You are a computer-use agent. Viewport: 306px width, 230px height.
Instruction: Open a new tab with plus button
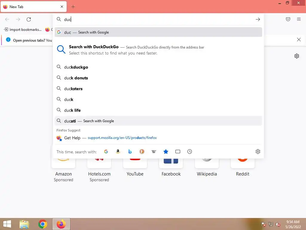click(x=73, y=7)
